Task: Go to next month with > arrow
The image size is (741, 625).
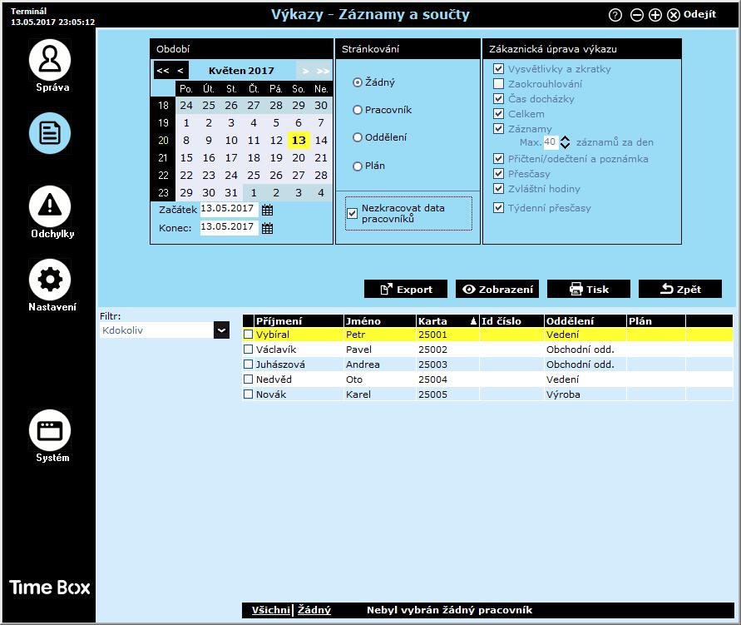Action: click(x=306, y=71)
